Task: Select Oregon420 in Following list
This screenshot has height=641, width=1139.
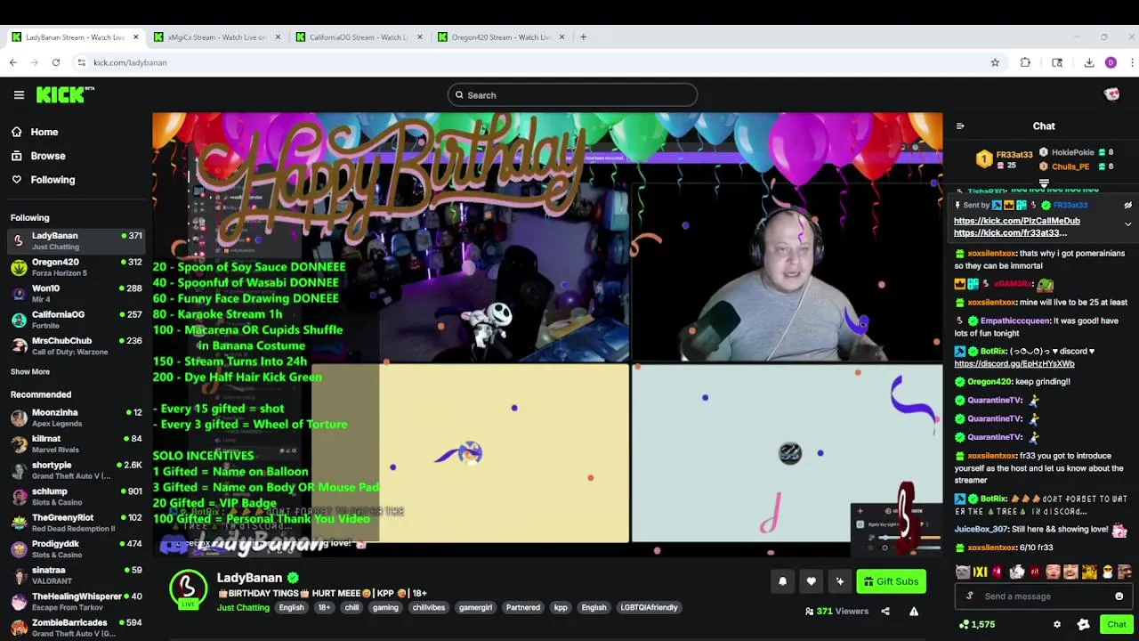Action: point(76,267)
